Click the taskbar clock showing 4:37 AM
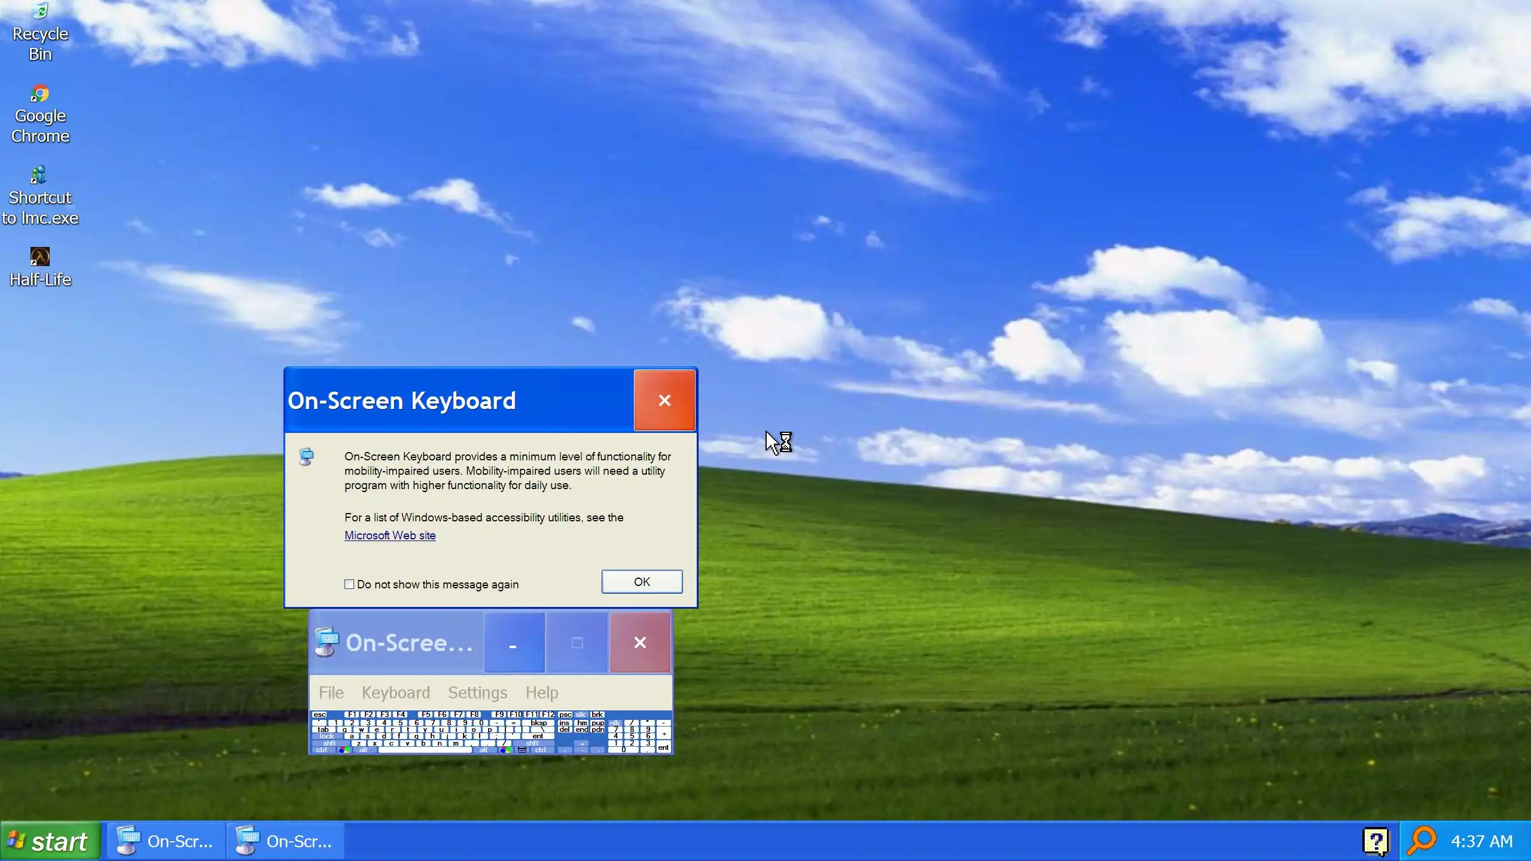Image resolution: width=1531 pixels, height=861 pixels. 1481,841
